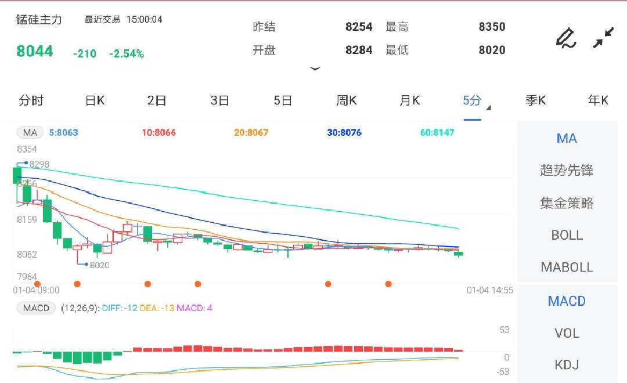Click the 最低 8020 value
627x383 pixels.
click(492, 50)
